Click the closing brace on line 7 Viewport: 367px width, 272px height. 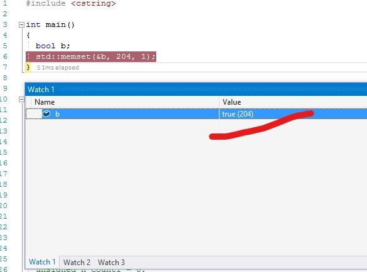click(28, 67)
